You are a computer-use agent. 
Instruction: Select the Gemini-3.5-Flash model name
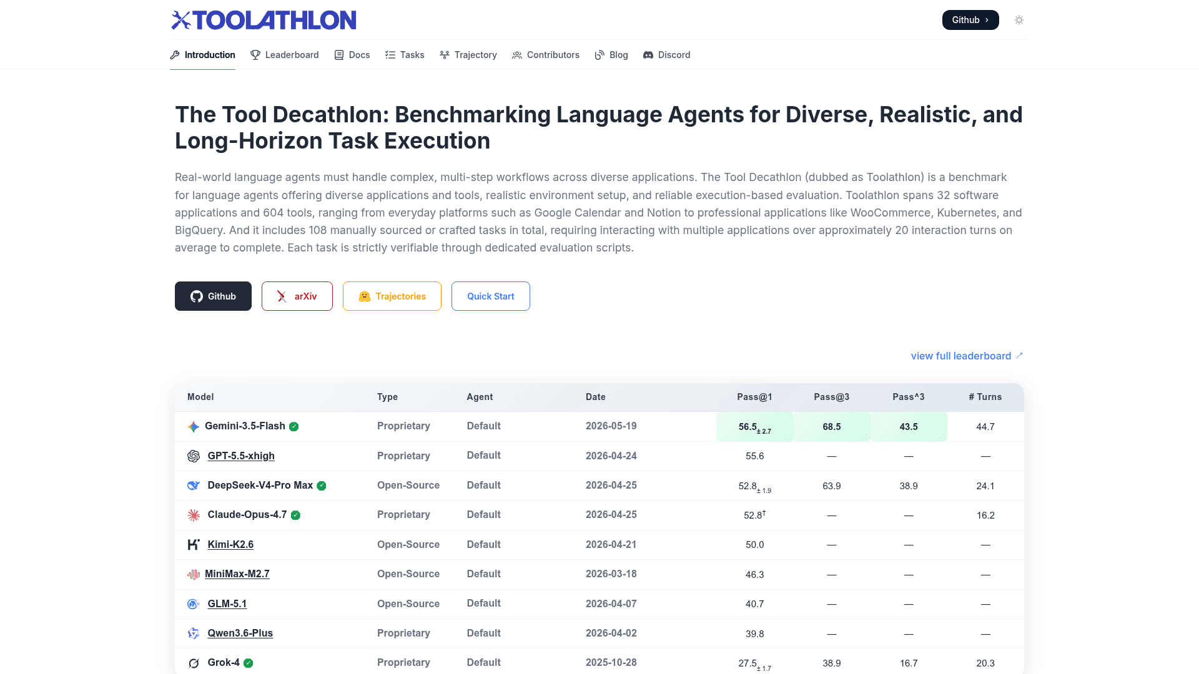(245, 426)
